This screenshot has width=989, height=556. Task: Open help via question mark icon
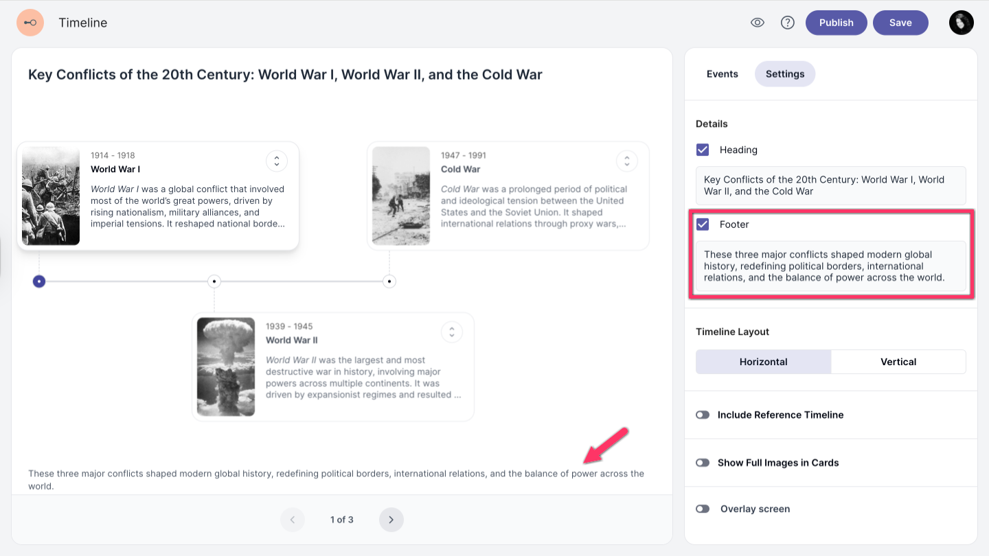788,23
